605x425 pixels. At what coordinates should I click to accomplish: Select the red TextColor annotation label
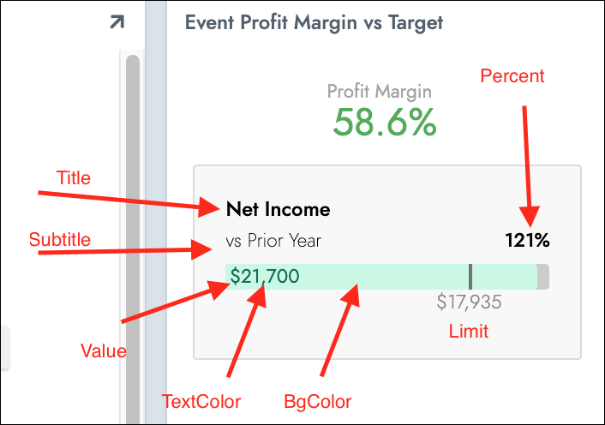(202, 401)
